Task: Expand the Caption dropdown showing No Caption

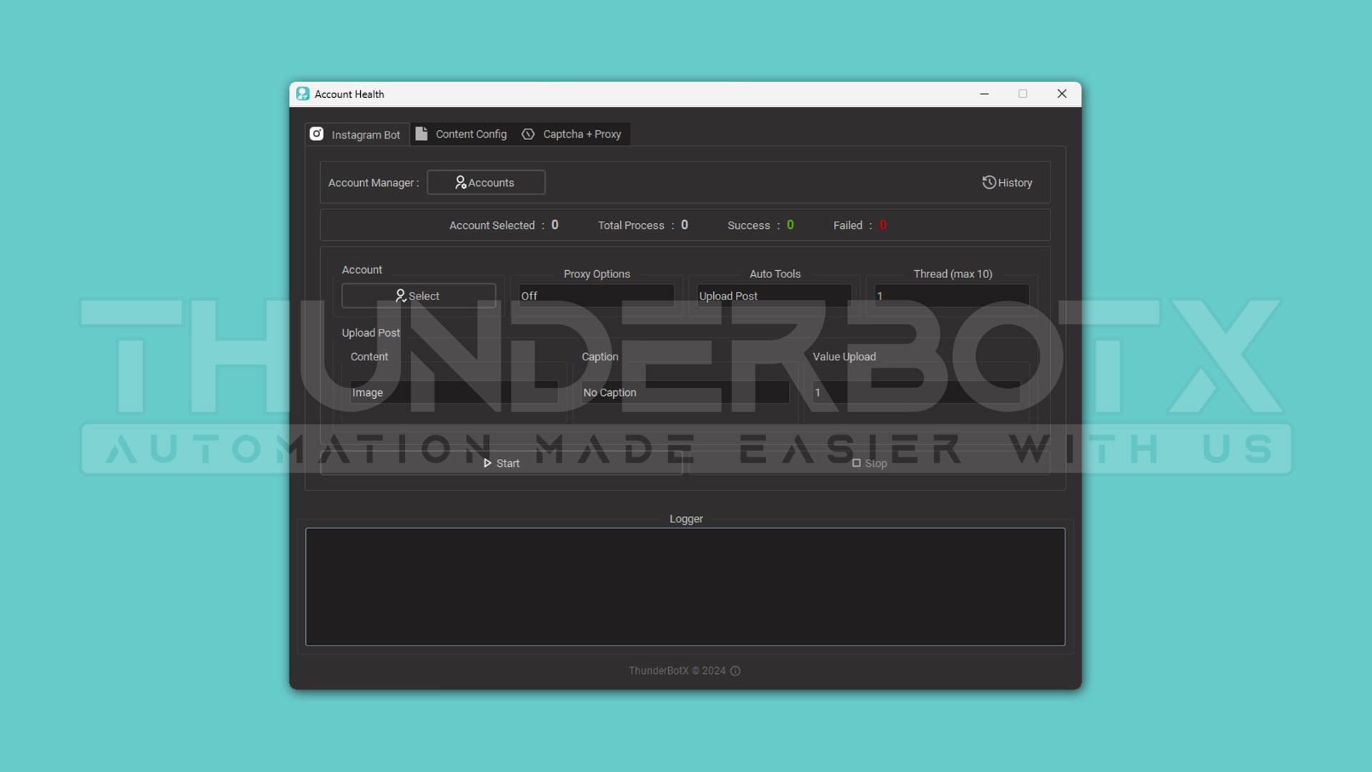Action: click(685, 392)
